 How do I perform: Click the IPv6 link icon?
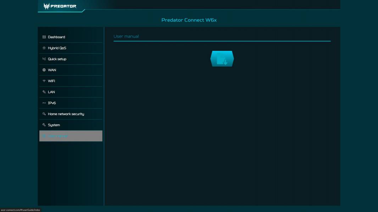click(x=44, y=103)
